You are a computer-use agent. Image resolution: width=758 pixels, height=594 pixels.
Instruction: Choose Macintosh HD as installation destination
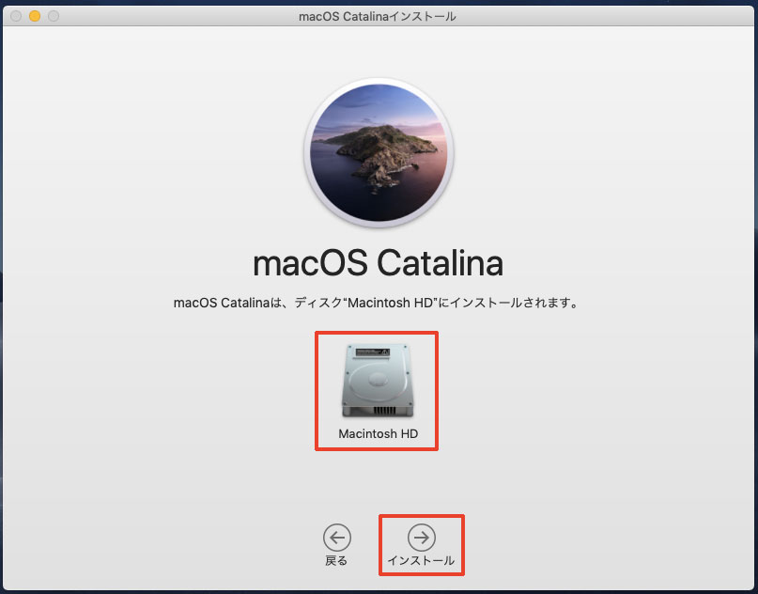377,385
